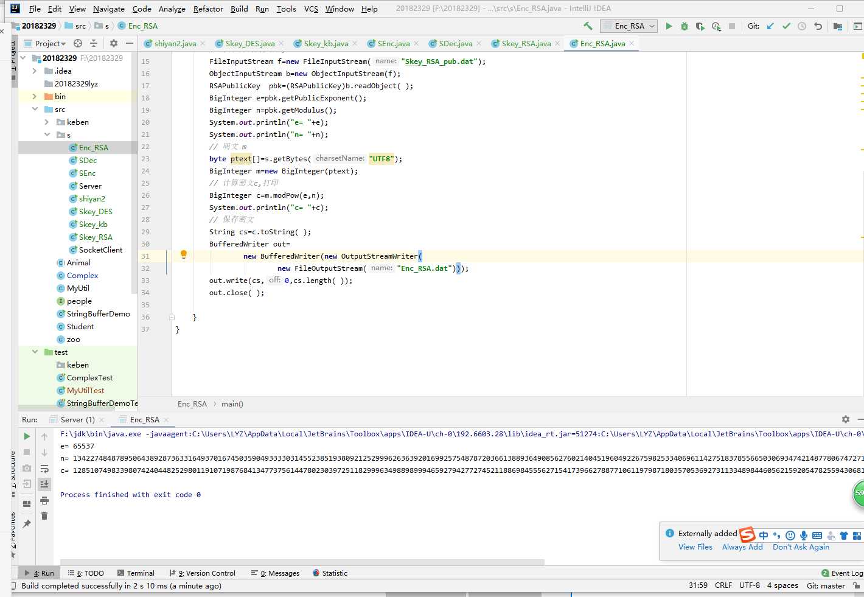
Task: Click the stop icon in Run panel
Action: pos(27,452)
